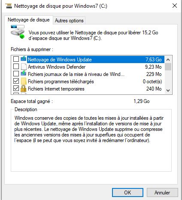The width and height of the screenshot is (182, 200).
Task: Click the list scroll down arrow
Action: 168,91
